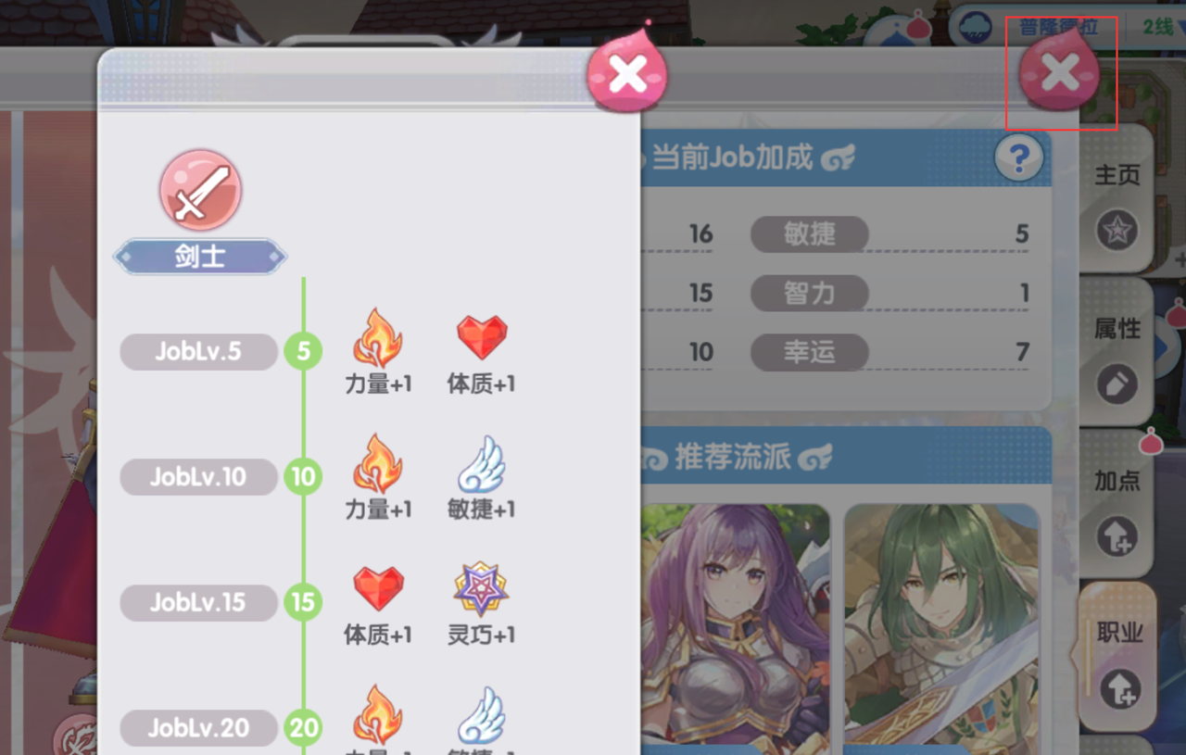Open the 2线 channel line dropdown
Viewport: 1186px width, 755px height.
pos(1162,27)
